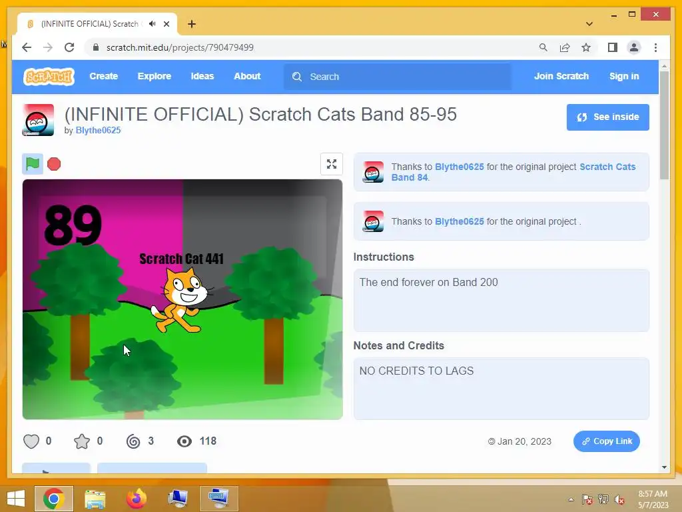The height and width of the screenshot is (512, 682).
Task: Close the Scratch tab
Action: click(167, 24)
